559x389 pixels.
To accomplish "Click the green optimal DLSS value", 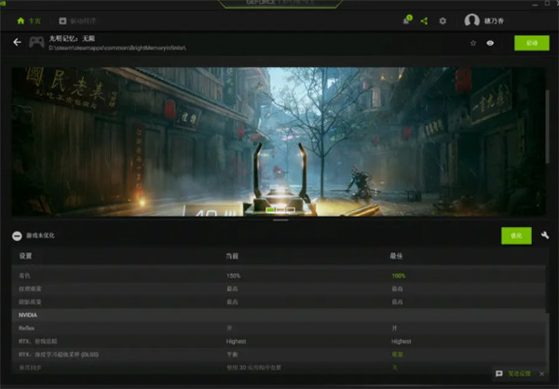I will 397,355.
